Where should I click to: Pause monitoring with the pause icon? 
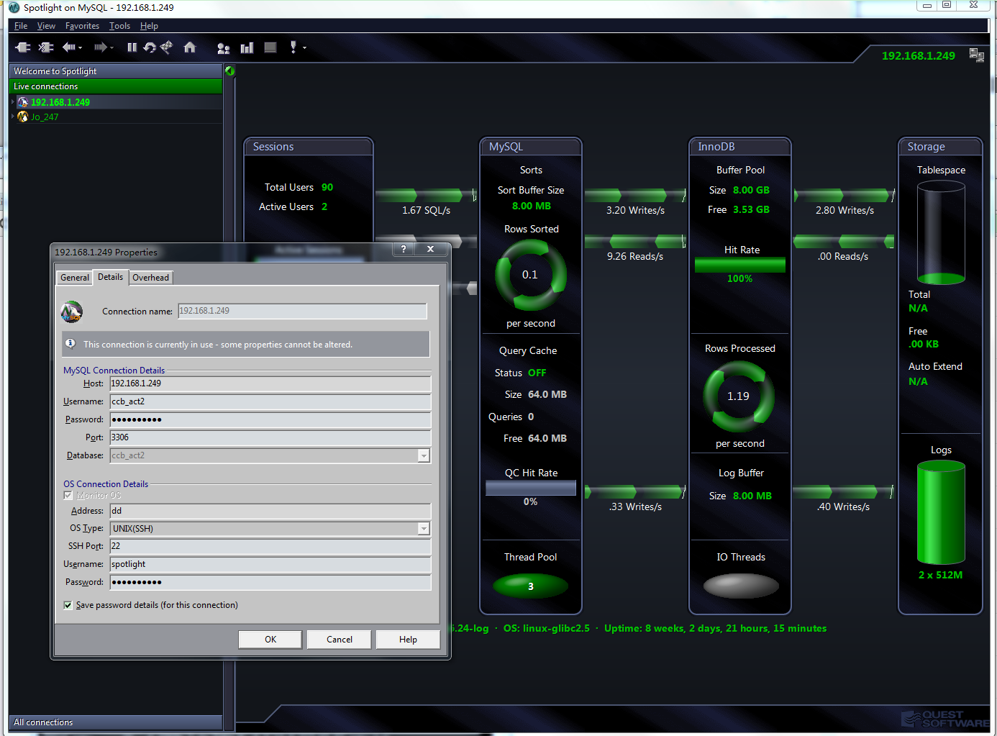(132, 47)
